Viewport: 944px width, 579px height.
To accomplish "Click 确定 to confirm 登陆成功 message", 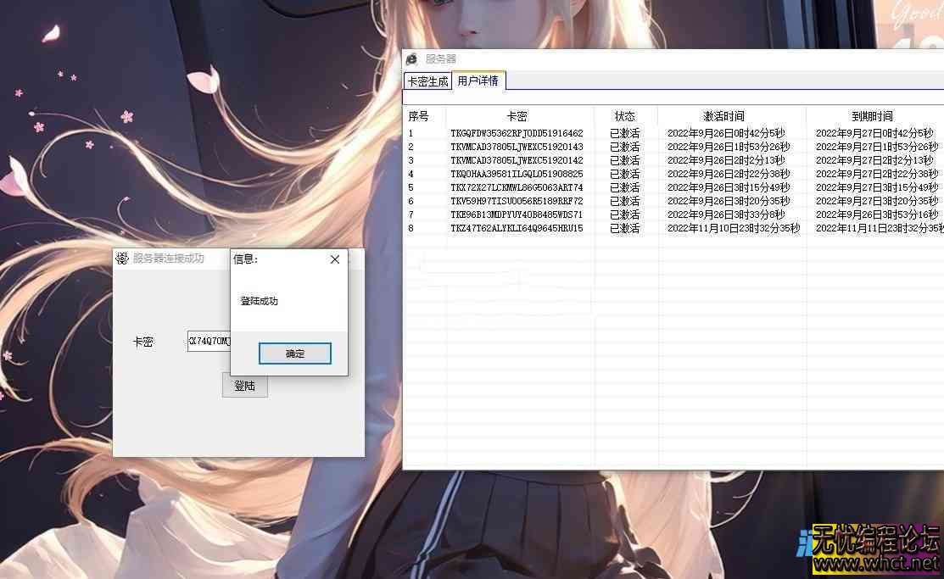I will click(294, 354).
